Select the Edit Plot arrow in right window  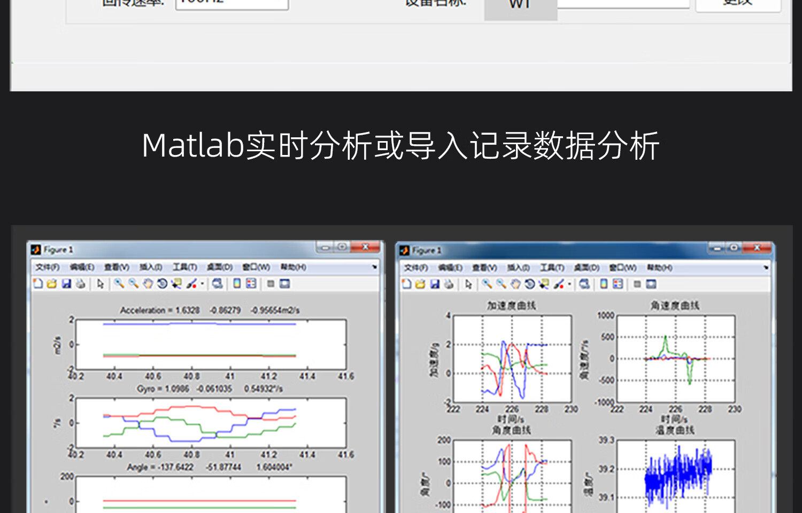[x=468, y=284]
